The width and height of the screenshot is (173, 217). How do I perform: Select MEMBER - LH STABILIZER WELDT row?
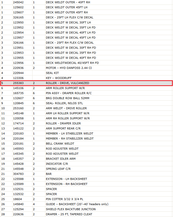[x=86, y=133]
